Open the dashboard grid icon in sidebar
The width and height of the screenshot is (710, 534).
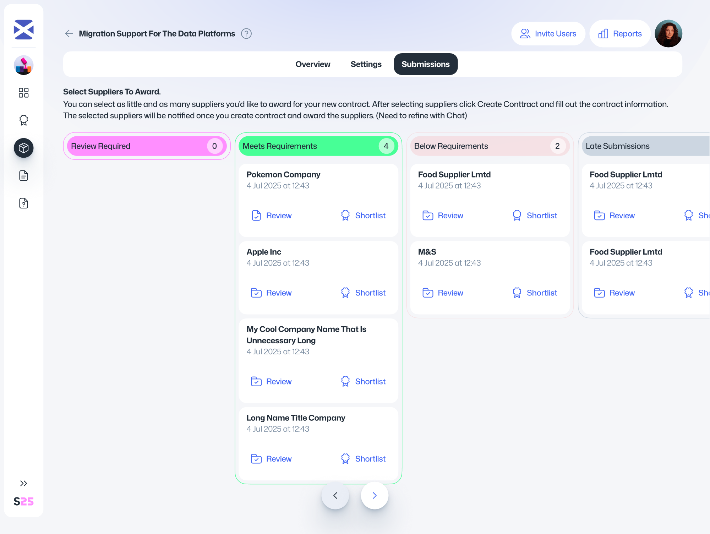click(x=23, y=93)
